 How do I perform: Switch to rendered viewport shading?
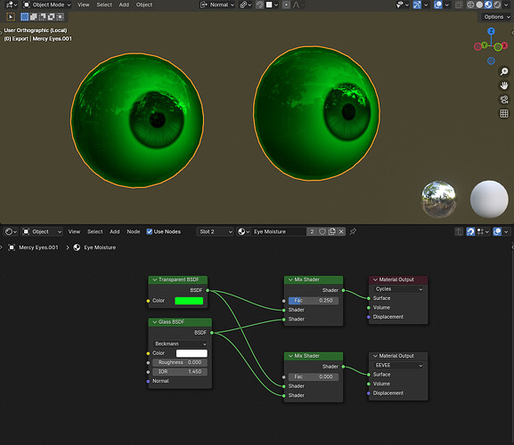[x=497, y=4]
